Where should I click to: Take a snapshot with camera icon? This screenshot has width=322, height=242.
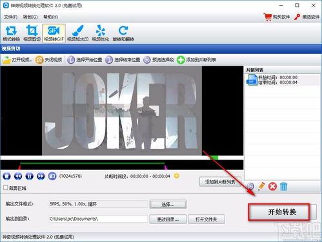click(x=52, y=176)
